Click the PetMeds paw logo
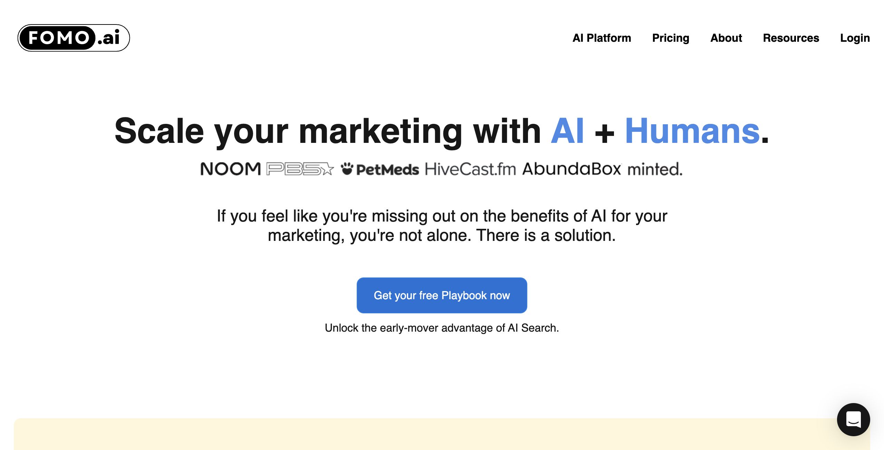This screenshot has height=450, width=884. 380,169
